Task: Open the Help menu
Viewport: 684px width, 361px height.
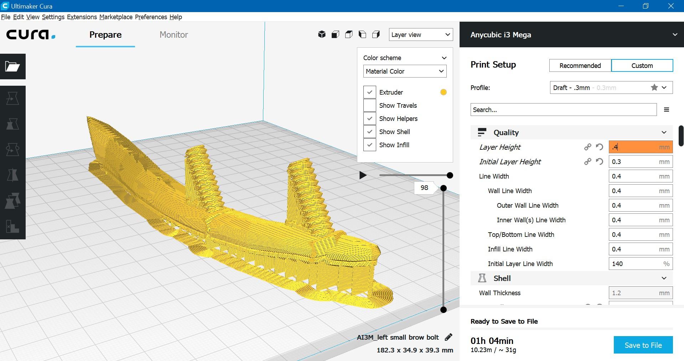Action: coord(176,17)
